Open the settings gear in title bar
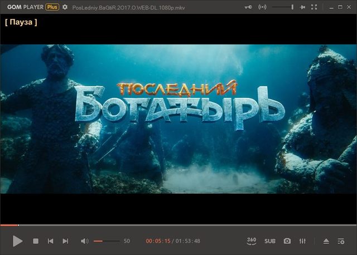Viewport: 357px width, 255px height. (x=65, y=7)
